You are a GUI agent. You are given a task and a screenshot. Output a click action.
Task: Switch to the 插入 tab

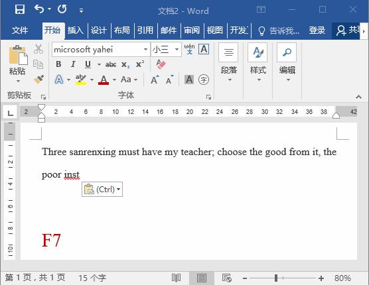tap(76, 30)
